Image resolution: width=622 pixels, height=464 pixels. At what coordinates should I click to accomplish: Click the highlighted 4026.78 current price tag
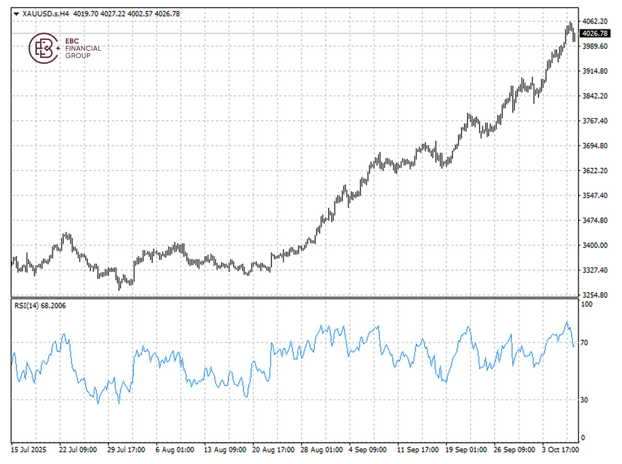tap(595, 34)
